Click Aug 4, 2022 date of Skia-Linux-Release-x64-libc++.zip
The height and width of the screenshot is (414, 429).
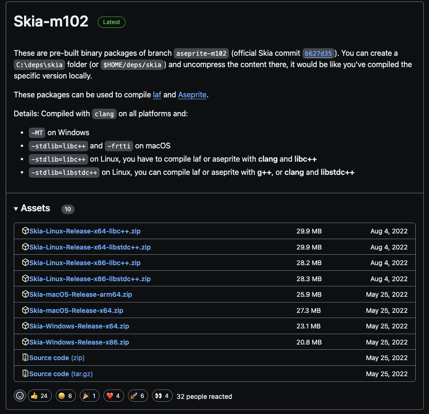click(x=389, y=231)
